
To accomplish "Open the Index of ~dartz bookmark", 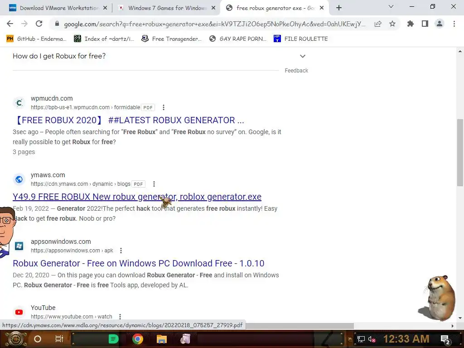I will click(104, 39).
